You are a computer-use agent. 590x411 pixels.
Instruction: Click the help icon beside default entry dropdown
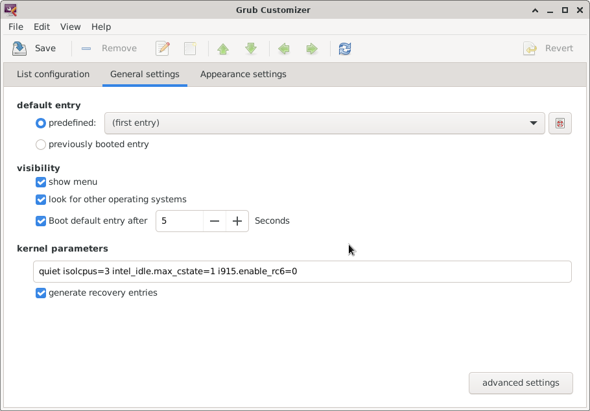560,123
